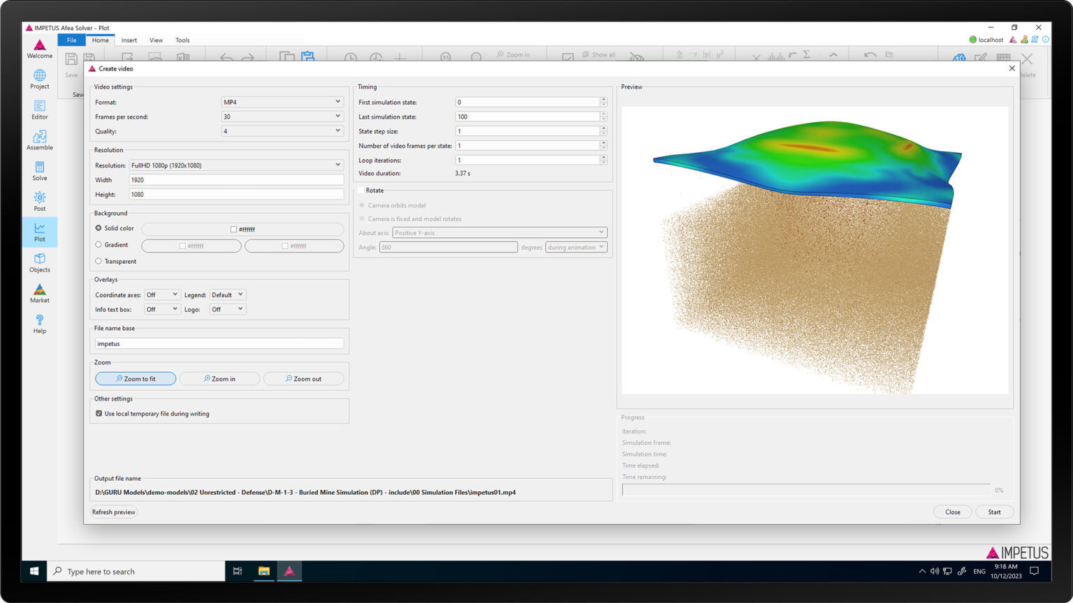Open the Resolution dropdown FullHD 1080p
This screenshot has height=603, width=1073.
coord(236,165)
